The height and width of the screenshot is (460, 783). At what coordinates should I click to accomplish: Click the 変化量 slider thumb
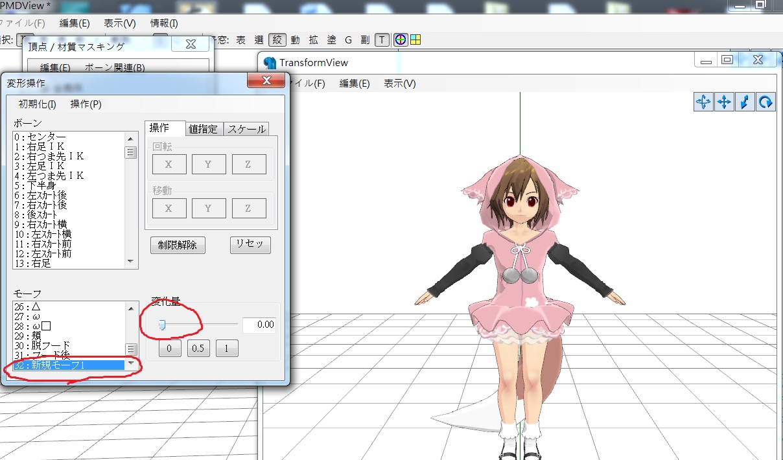163,325
